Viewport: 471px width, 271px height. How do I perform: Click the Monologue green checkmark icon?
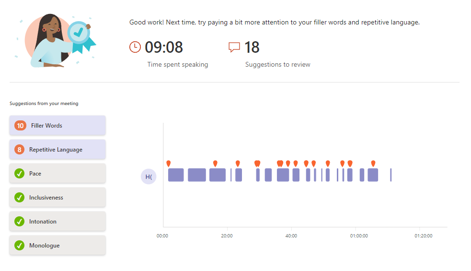point(20,246)
